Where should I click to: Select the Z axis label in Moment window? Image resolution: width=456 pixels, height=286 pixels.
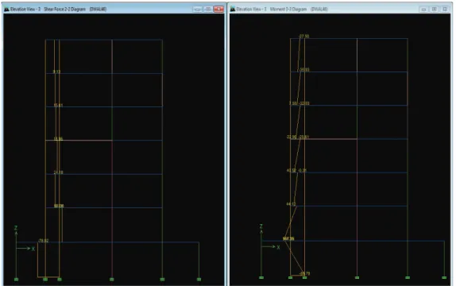pos(261,226)
